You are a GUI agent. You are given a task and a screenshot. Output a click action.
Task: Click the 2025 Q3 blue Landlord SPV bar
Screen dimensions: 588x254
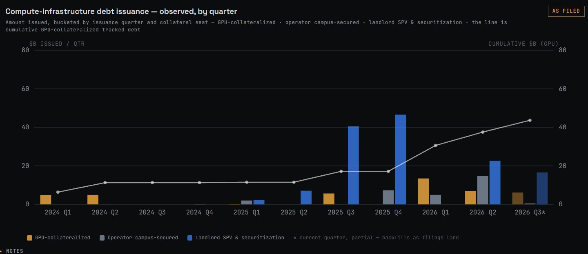[x=353, y=165]
